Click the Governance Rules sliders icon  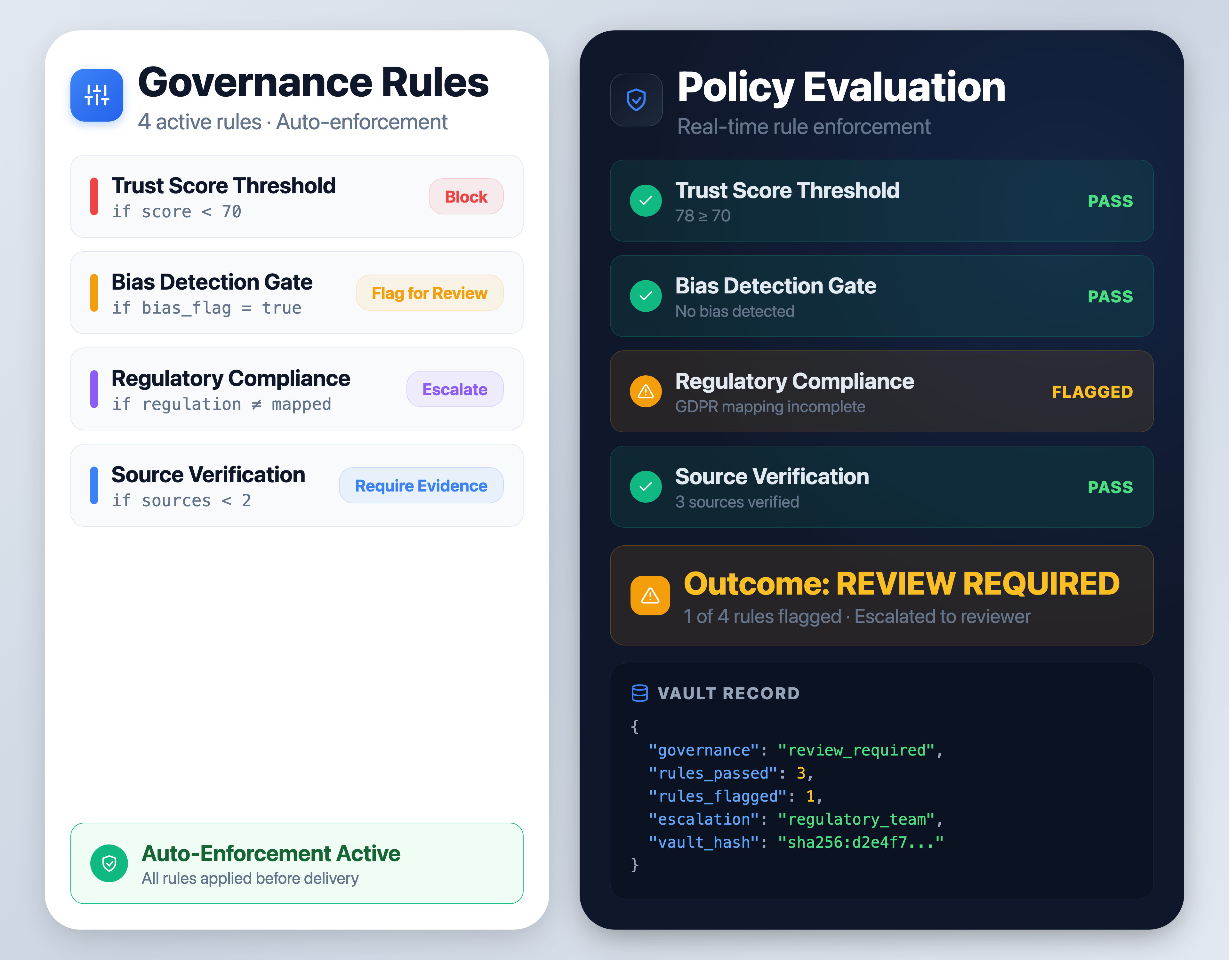tap(96, 96)
